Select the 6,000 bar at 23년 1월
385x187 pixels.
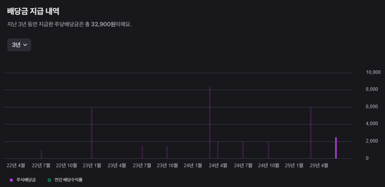92,133
